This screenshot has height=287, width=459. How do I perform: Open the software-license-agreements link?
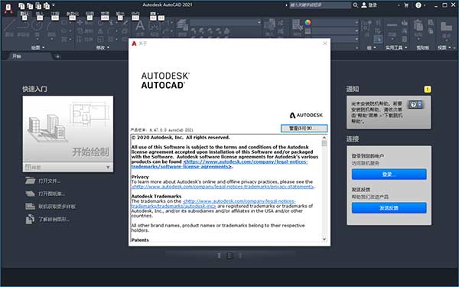pos(220,164)
